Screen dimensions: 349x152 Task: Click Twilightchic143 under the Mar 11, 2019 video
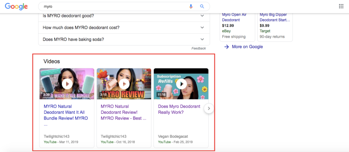click(x=57, y=136)
